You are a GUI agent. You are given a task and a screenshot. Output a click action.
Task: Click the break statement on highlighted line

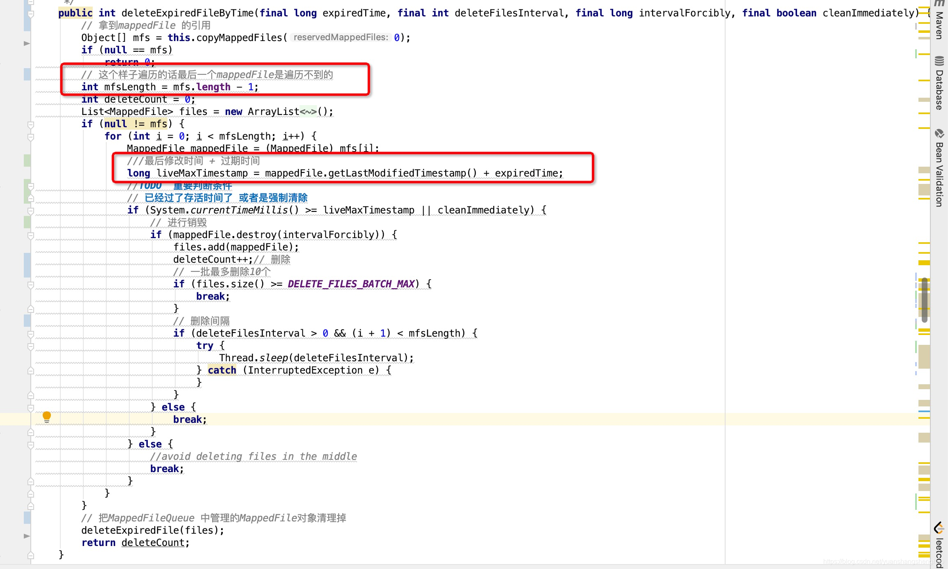[x=190, y=420]
